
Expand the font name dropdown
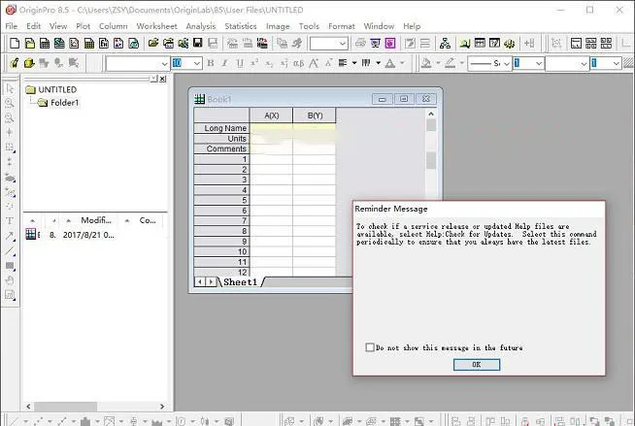[x=138, y=63]
